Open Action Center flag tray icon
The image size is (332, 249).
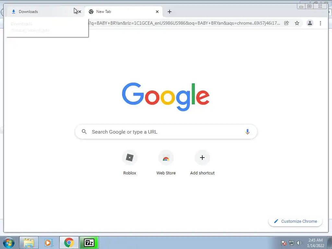tap(284, 243)
